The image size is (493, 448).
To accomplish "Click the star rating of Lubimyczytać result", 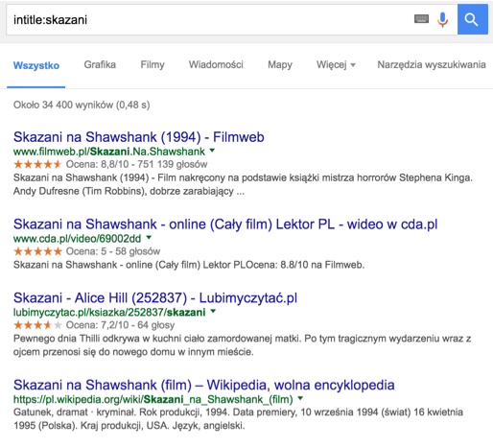I will tap(37, 325).
